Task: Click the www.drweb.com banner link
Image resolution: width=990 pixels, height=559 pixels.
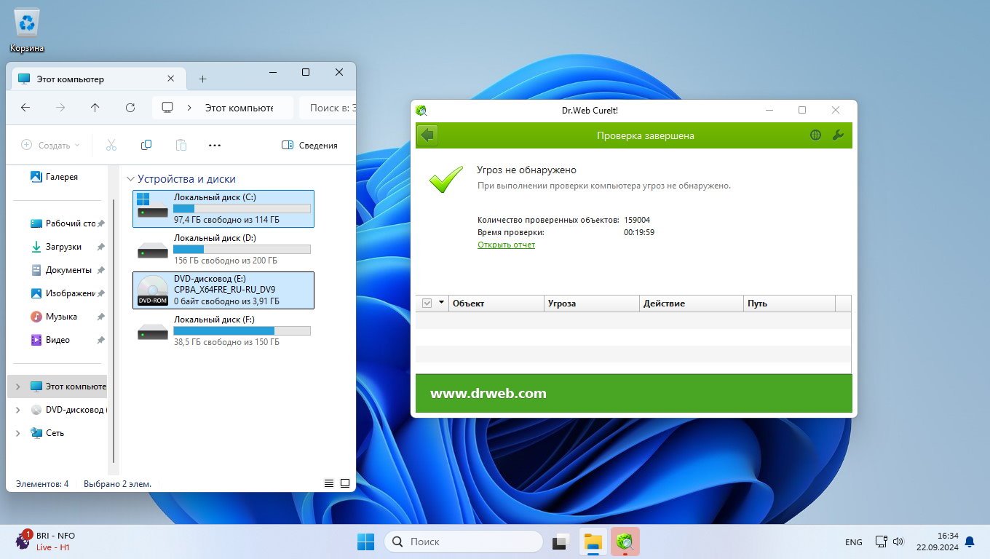Action: (x=488, y=394)
